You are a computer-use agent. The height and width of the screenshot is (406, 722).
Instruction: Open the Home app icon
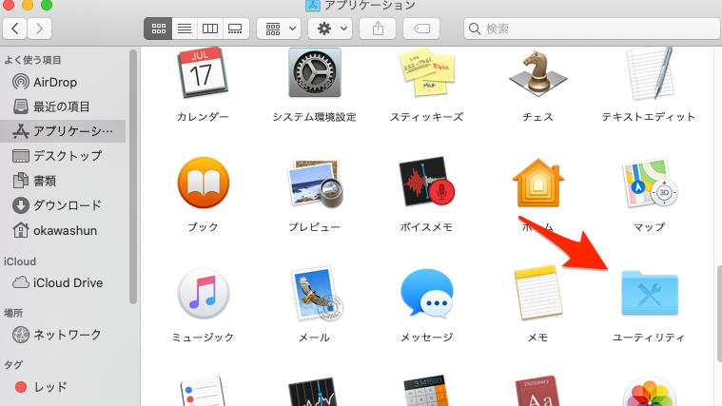pyautogui.click(x=537, y=183)
